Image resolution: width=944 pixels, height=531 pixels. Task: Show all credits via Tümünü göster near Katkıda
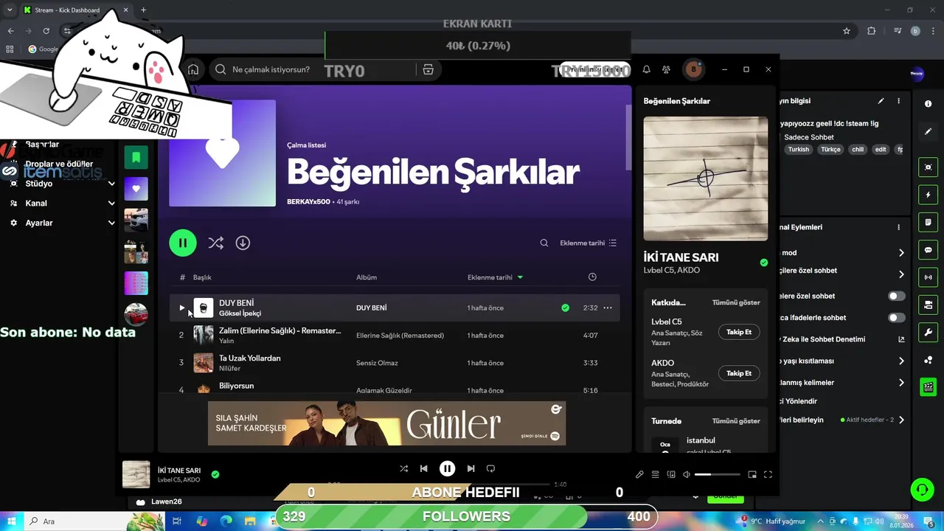[x=736, y=302]
